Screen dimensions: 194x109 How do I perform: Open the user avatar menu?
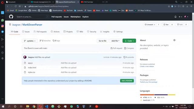click(186, 17)
